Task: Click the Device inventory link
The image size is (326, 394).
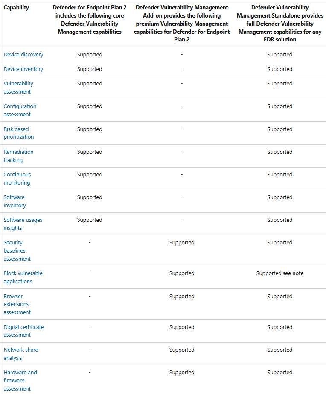Action: click(23, 69)
